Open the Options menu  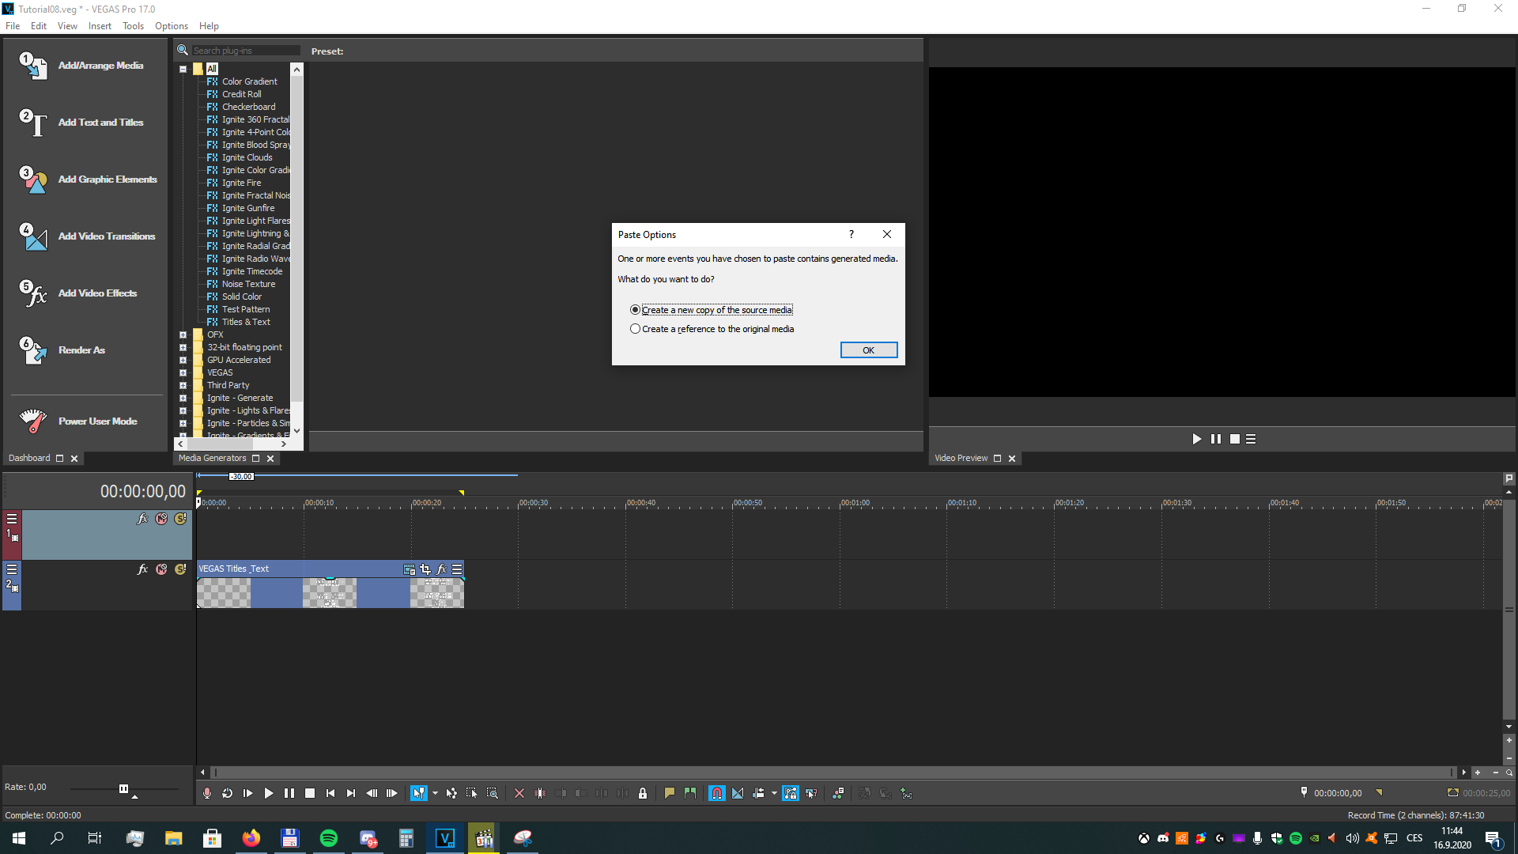point(171,25)
